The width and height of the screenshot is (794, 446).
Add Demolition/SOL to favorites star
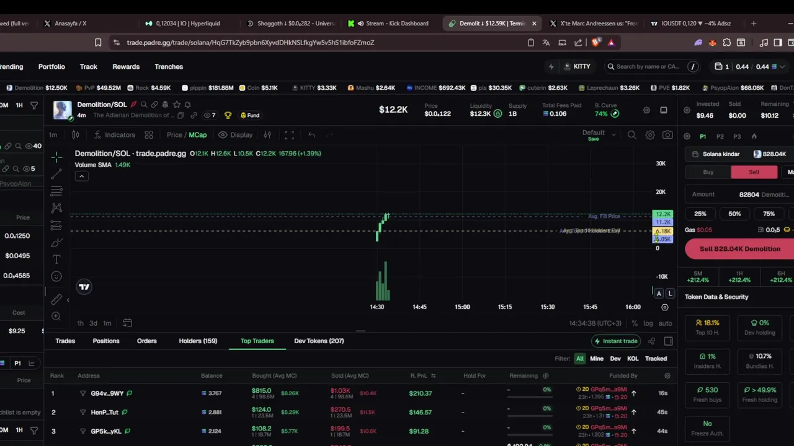tap(177, 105)
